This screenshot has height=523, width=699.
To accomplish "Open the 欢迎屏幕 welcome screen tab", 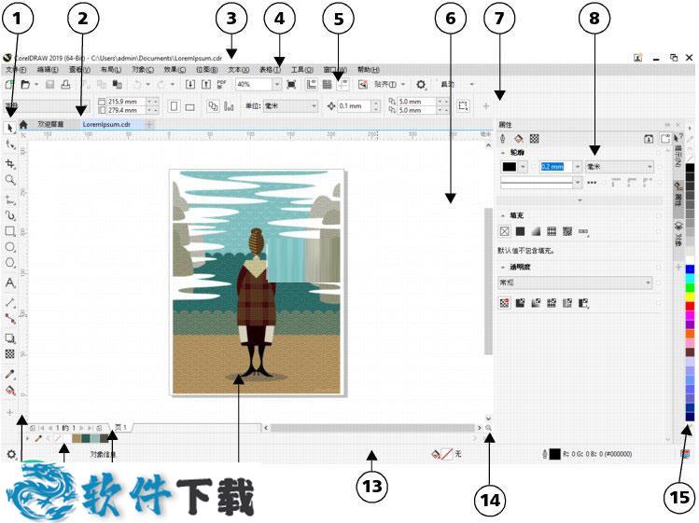I will pyautogui.click(x=50, y=124).
